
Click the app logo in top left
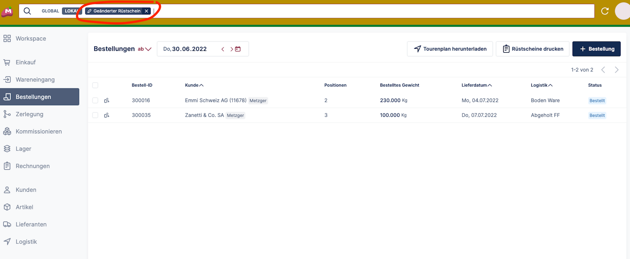click(x=8, y=12)
